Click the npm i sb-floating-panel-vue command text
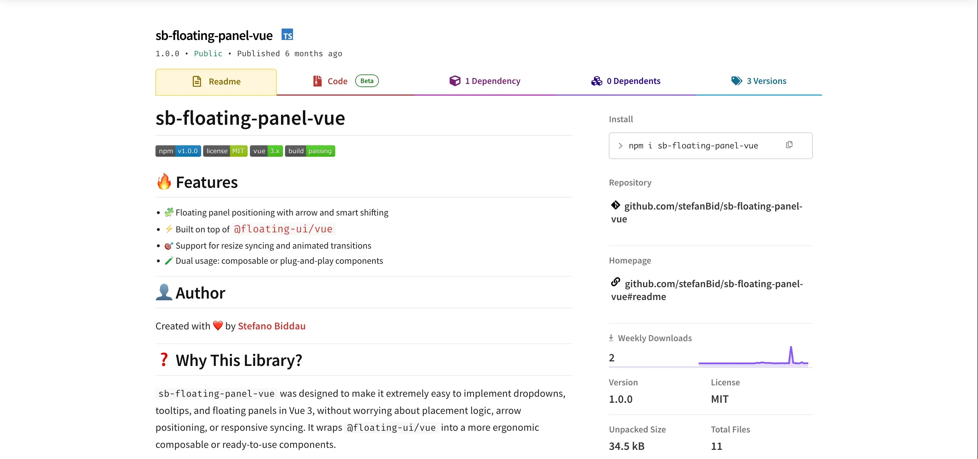This screenshot has width=978, height=459. pyautogui.click(x=693, y=146)
